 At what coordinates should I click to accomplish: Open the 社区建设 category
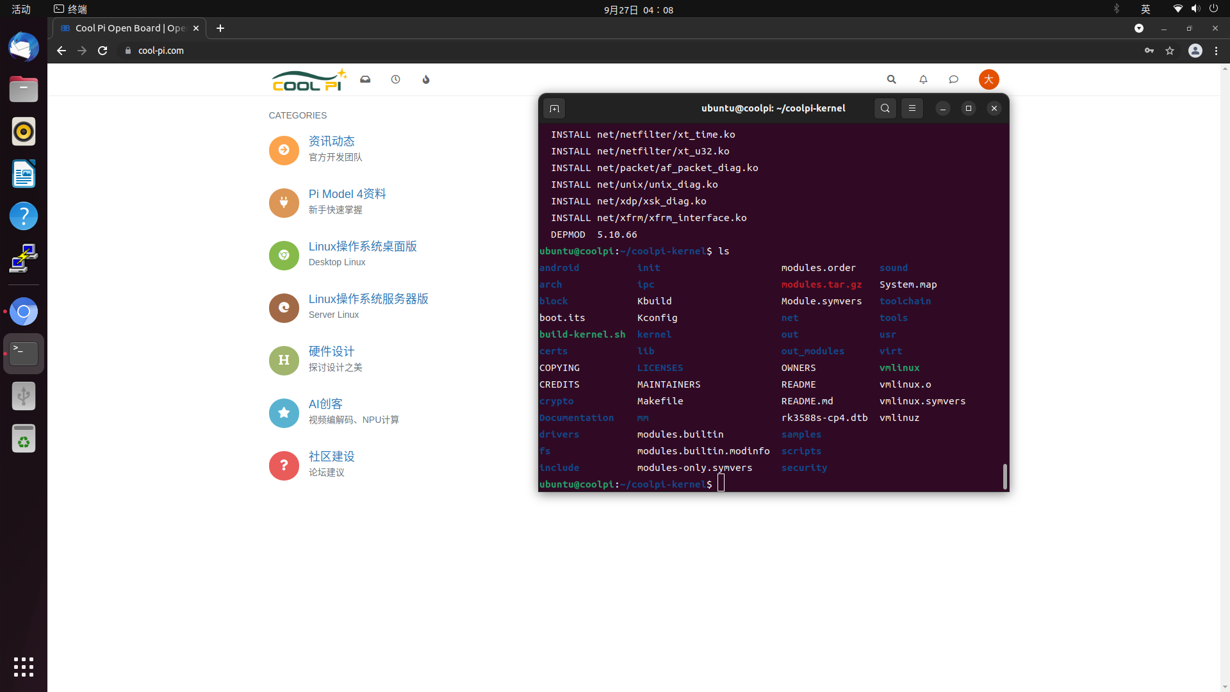click(x=331, y=456)
